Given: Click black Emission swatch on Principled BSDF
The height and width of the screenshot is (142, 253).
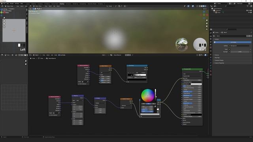Looking at the screenshot, I should [x=196, y=115].
